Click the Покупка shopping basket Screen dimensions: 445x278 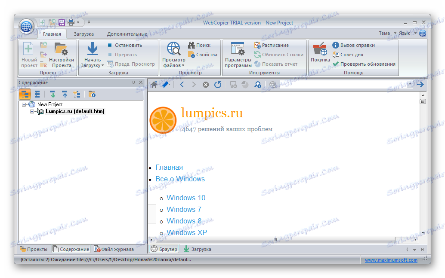point(320,52)
